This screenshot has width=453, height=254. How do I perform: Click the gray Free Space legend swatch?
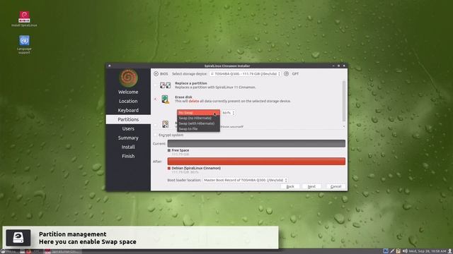click(169, 150)
